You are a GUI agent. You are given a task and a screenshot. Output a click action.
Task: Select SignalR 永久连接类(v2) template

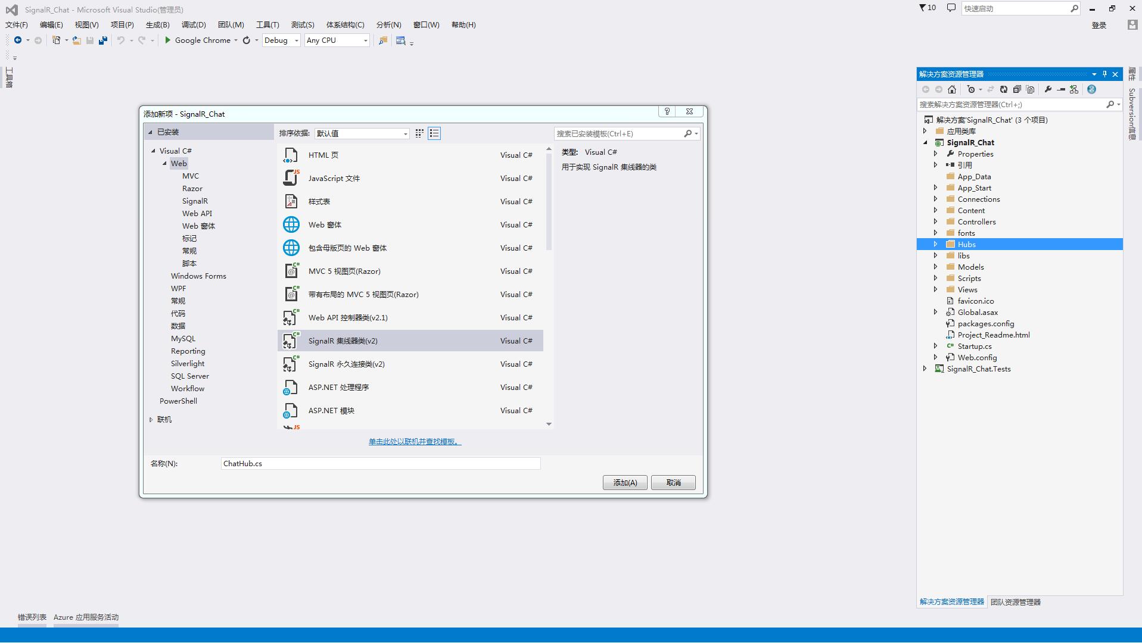click(410, 364)
